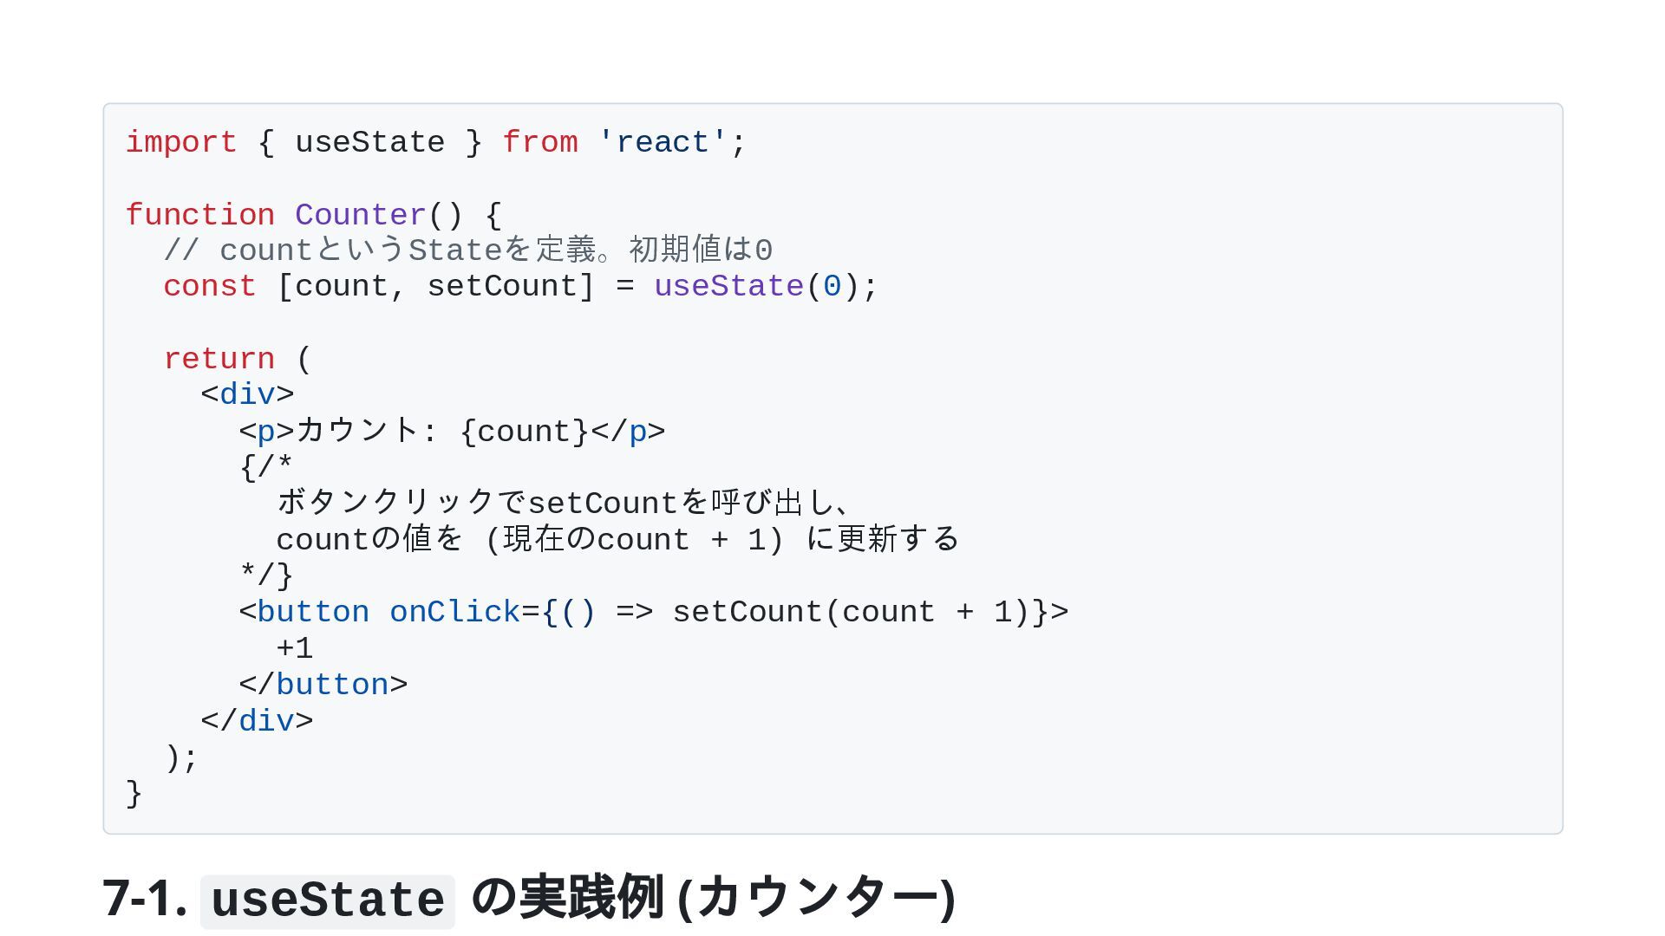Click the "from" keyword in import line
Screen dimensions: 1665x936
pyautogui.click(x=539, y=142)
